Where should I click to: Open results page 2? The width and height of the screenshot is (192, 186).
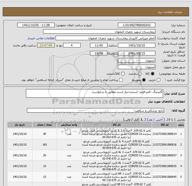click(145, 120)
